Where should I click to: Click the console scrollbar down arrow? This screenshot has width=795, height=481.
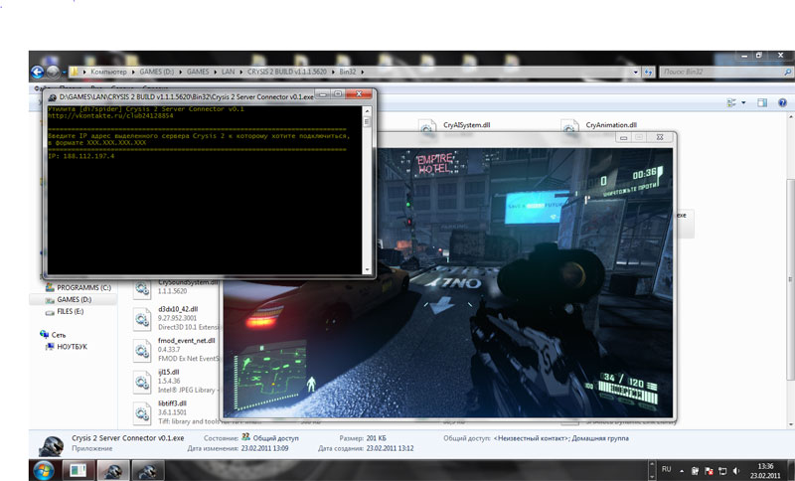point(367,270)
